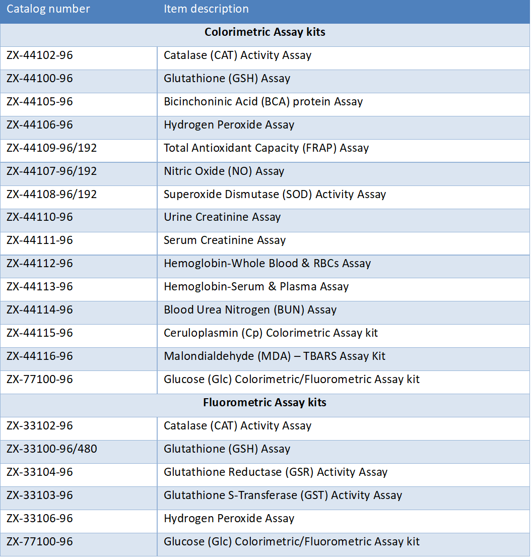Click "Glutathione (GSH) Assay" in ZX-33100-96/480 row
Image resolution: width=532 pixels, height=560 pixels.
point(227,449)
